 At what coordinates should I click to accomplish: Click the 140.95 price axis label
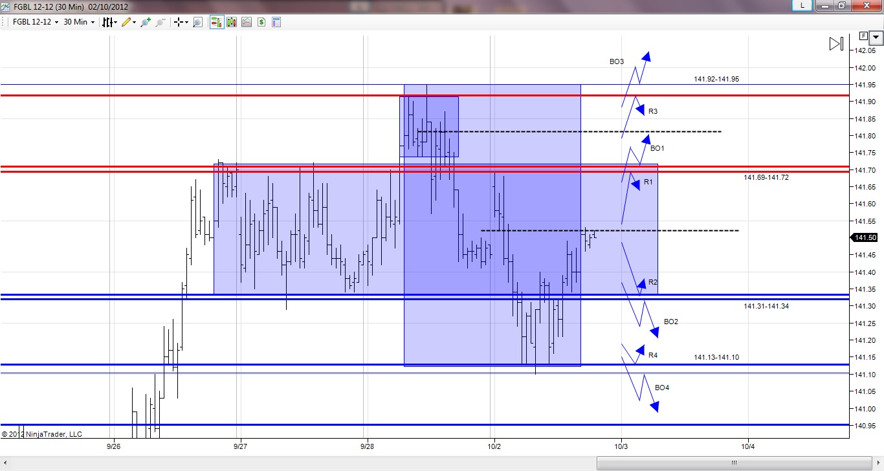[x=865, y=426]
